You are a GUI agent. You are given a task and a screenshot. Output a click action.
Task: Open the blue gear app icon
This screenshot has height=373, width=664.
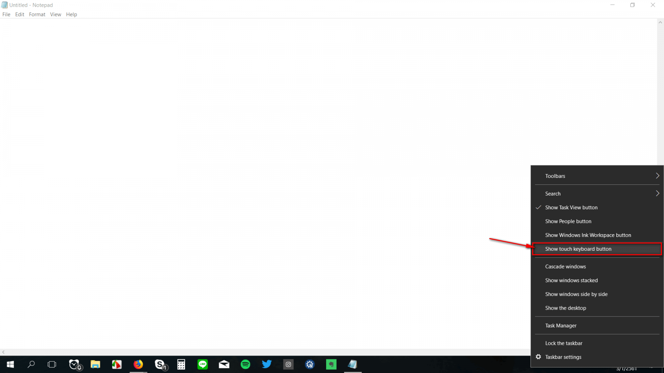(310, 364)
